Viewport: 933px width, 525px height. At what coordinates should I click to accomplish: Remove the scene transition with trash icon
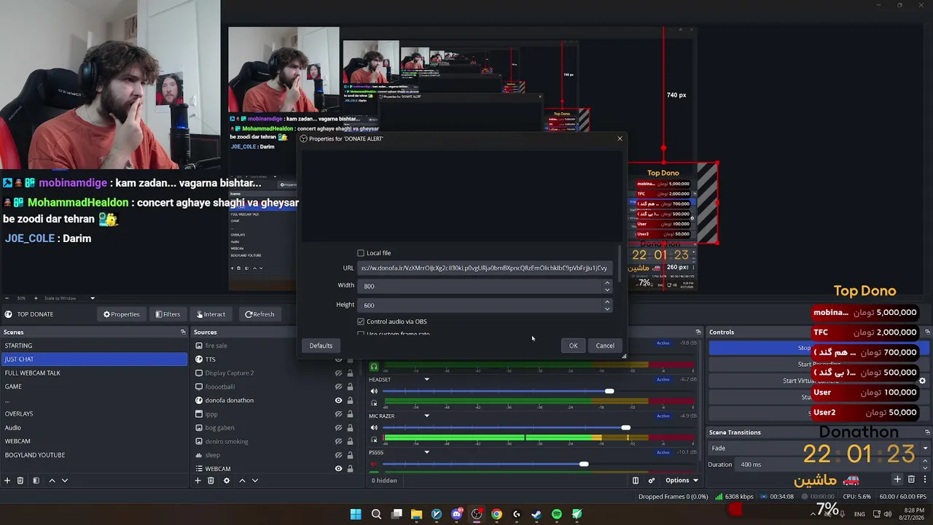click(911, 479)
